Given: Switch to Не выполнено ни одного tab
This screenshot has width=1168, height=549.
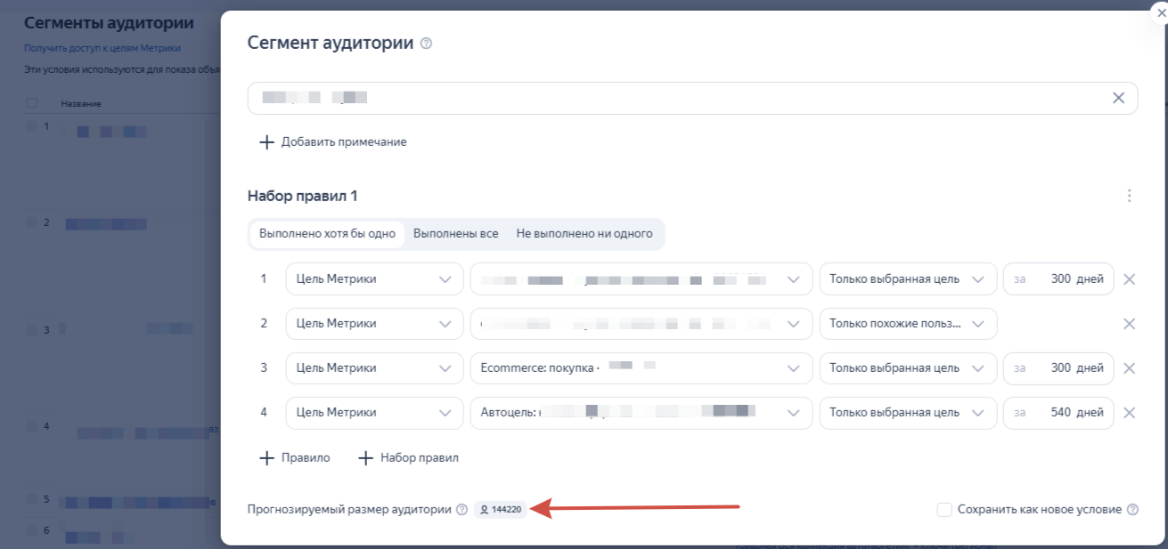Looking at the screenshot, I should point(584,234).
